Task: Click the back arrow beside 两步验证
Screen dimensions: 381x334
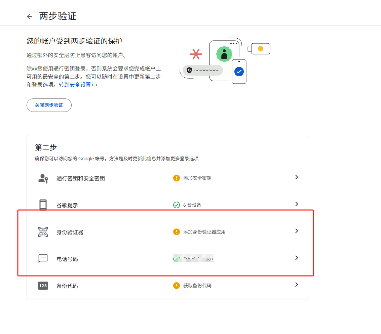Action: 30,16
